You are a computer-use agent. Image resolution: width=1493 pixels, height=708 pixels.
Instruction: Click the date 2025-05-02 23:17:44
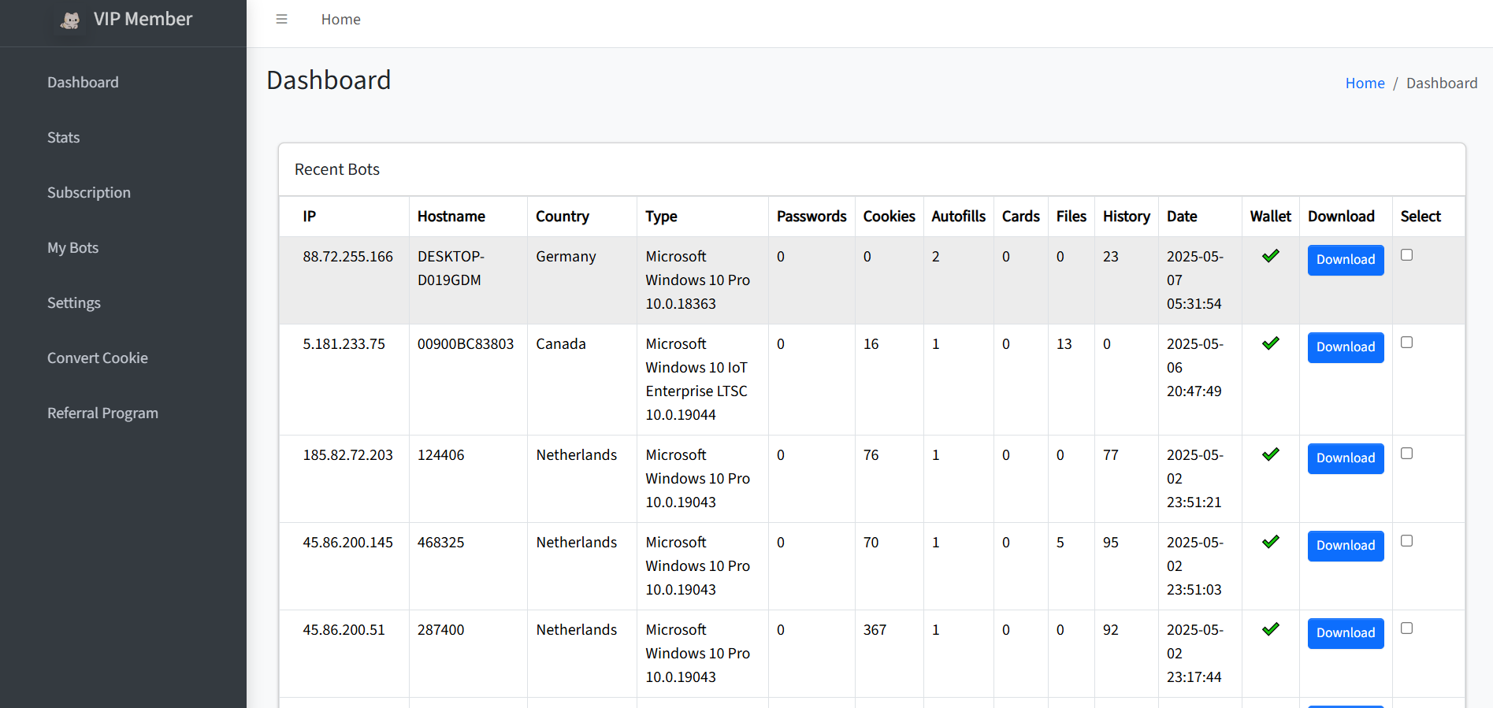point(1195,654)
